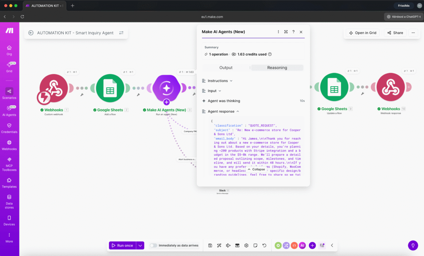
Task: Toggle the scenario filter panel icon near the chevron
Action: (x=322, y=245)
